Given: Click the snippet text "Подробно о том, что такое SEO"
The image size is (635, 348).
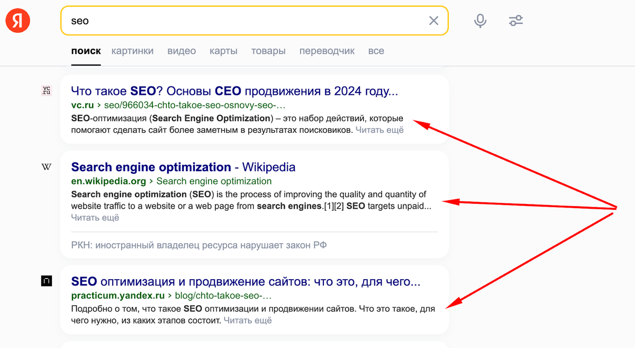Looking at the screenshot, I should tap(136, 309).
